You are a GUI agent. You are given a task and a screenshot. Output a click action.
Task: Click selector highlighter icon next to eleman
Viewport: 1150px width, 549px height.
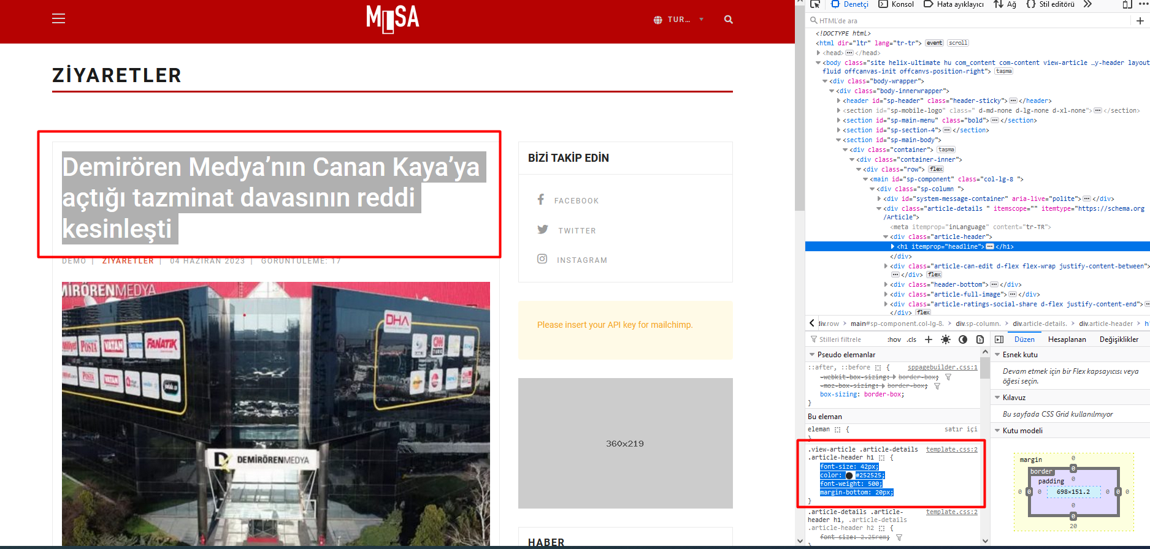point(838,430)
